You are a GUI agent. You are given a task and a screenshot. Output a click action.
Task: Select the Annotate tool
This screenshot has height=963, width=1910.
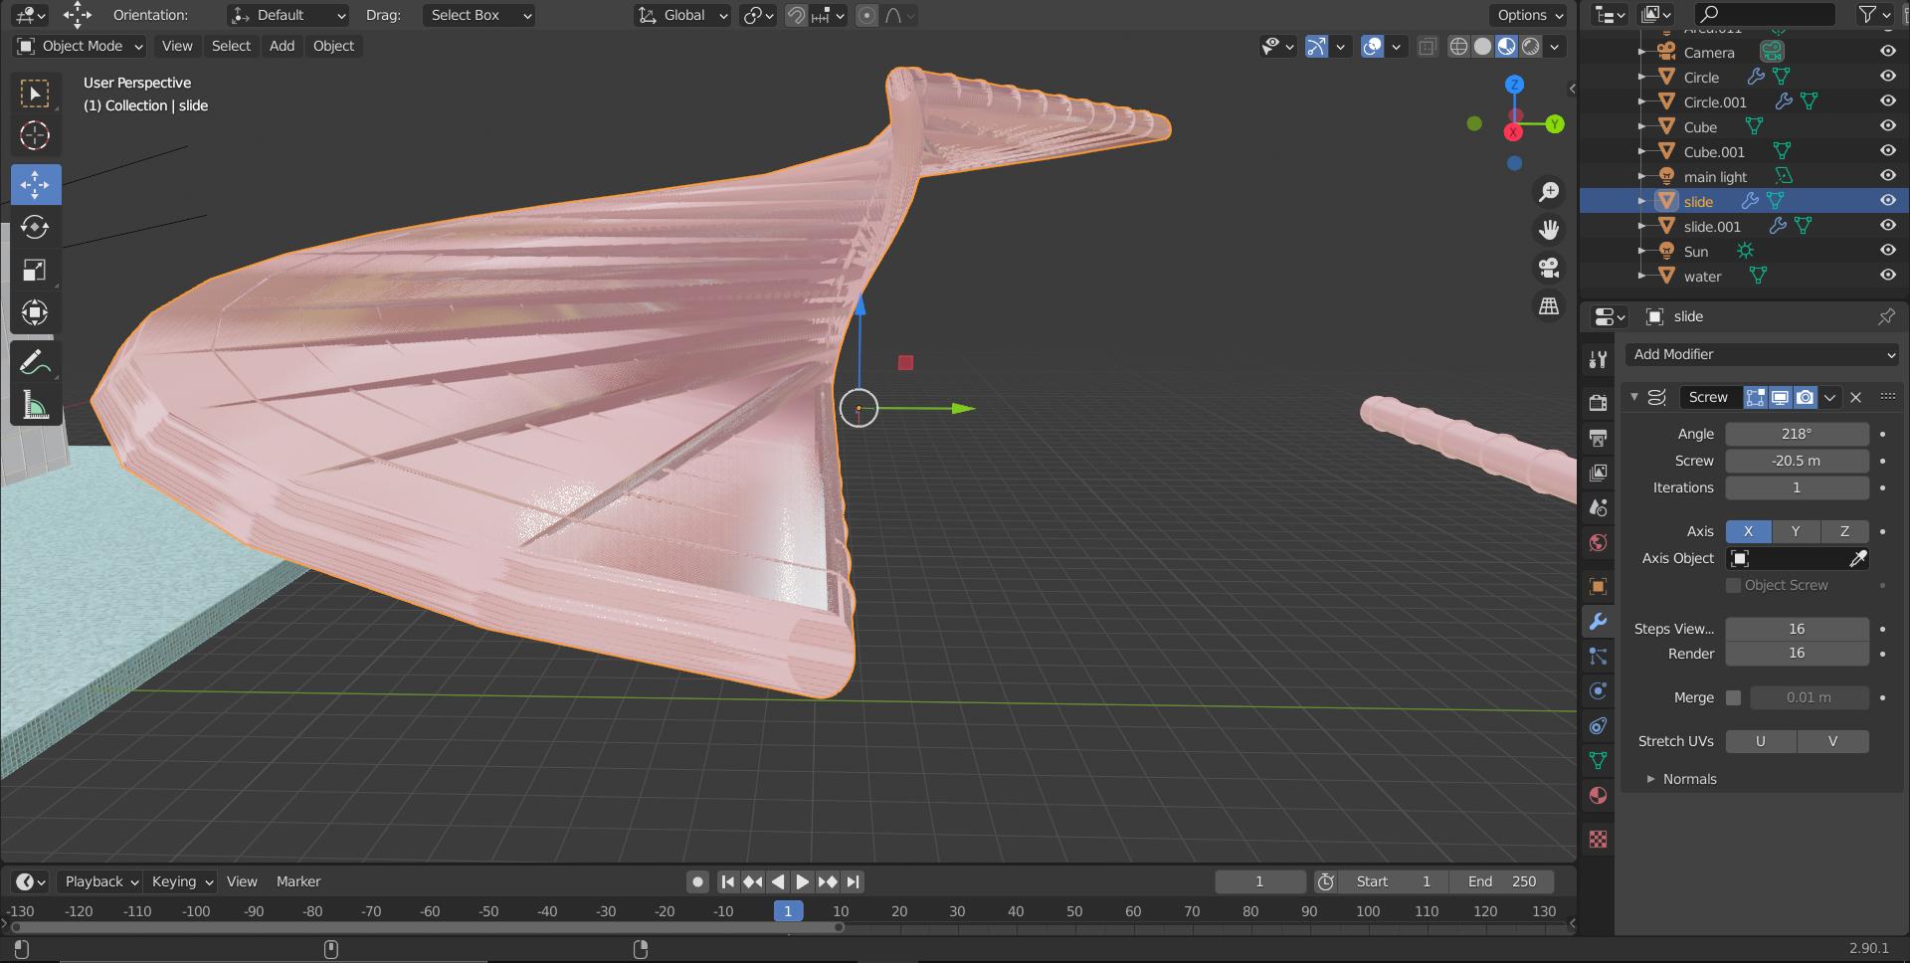(x=35, y=362)
